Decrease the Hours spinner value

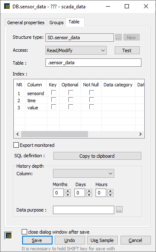110,195
